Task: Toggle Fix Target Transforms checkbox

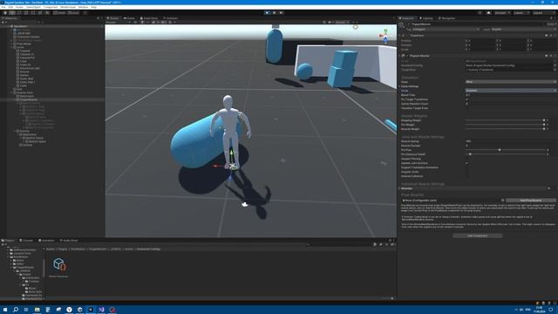Action: pyautogui.click(x=467, y=99)
